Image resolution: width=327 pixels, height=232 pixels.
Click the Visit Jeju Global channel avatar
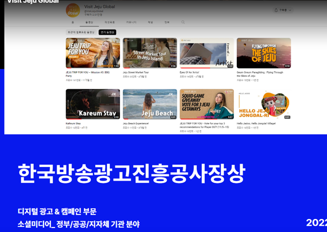pyautogui.click(x=73, y=10)
